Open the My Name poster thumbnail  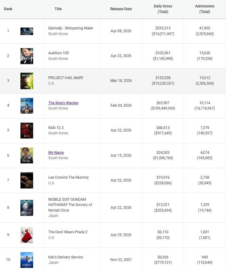coord(27,155)
